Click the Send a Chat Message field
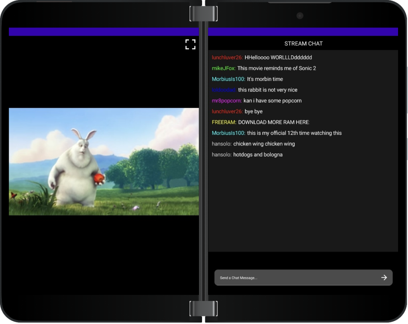The image size is (408, 324). 295,278
